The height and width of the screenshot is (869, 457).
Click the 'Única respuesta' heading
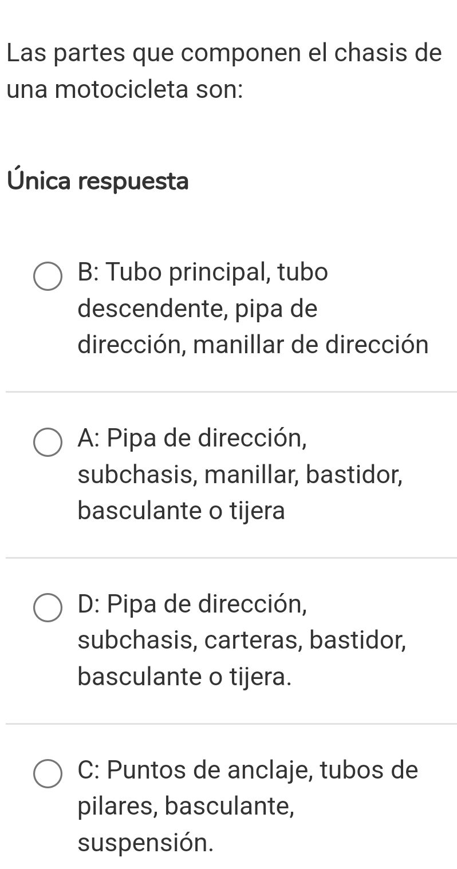tap(98, 181)
